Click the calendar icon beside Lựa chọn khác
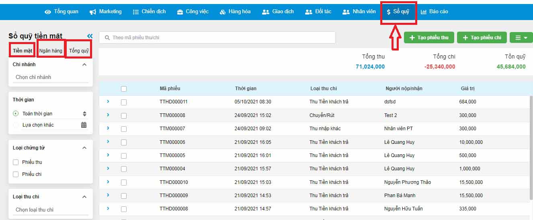533x220 pixels. coord(84,125)
